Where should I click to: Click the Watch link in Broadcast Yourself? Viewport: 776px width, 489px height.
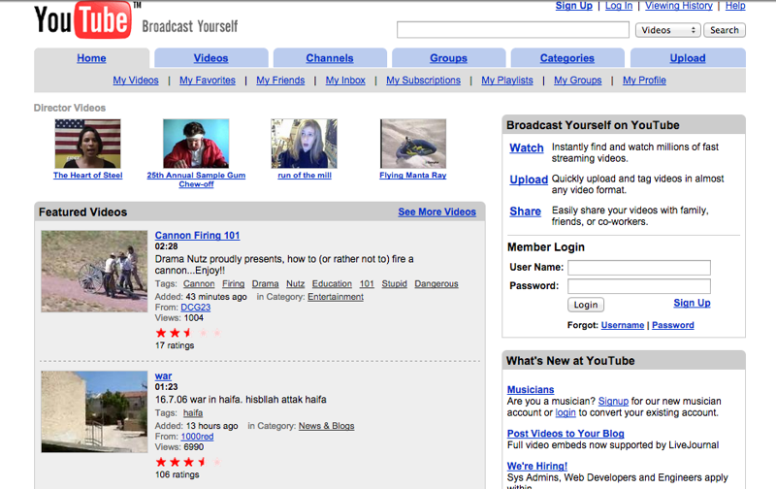(x=526, y=148)
